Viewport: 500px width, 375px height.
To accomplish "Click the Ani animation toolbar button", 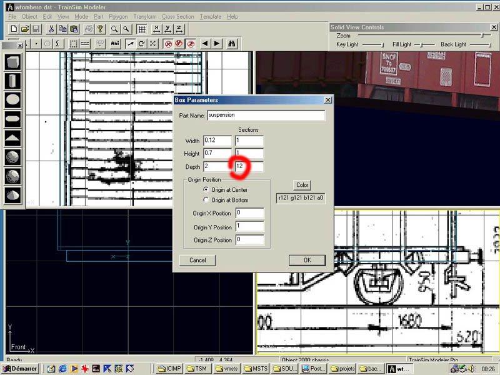I will tap(115, 44).
